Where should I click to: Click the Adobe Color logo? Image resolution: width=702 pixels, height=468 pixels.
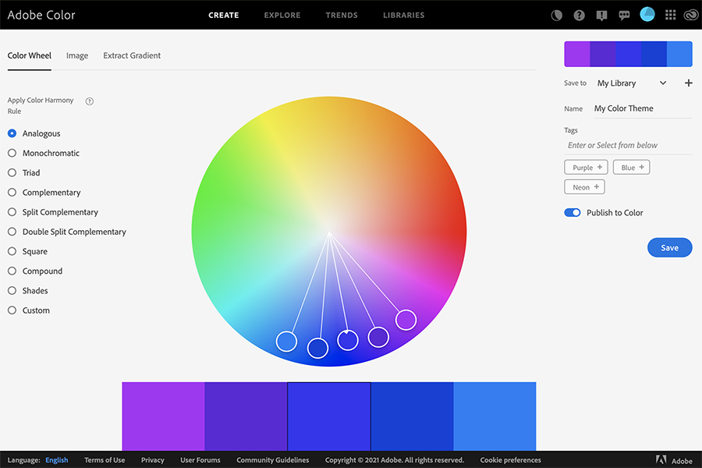click(x=41, y=16)
